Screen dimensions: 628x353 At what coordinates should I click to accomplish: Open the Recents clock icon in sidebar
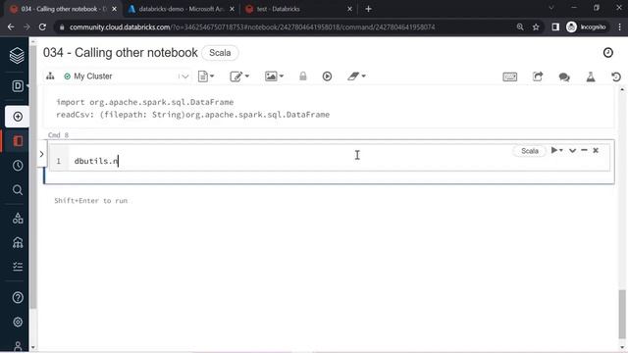[18, 166]
